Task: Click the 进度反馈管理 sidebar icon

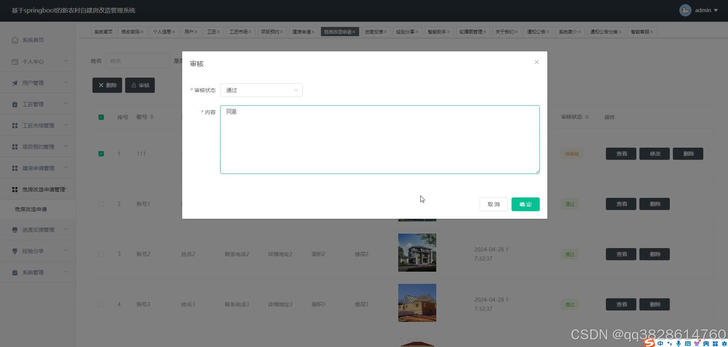Action: 15,230
